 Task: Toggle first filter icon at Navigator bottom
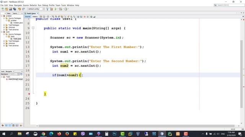click(x=3, y=125)
